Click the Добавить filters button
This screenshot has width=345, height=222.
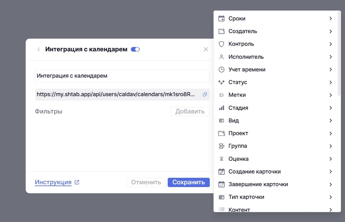(x=190, y=112)
